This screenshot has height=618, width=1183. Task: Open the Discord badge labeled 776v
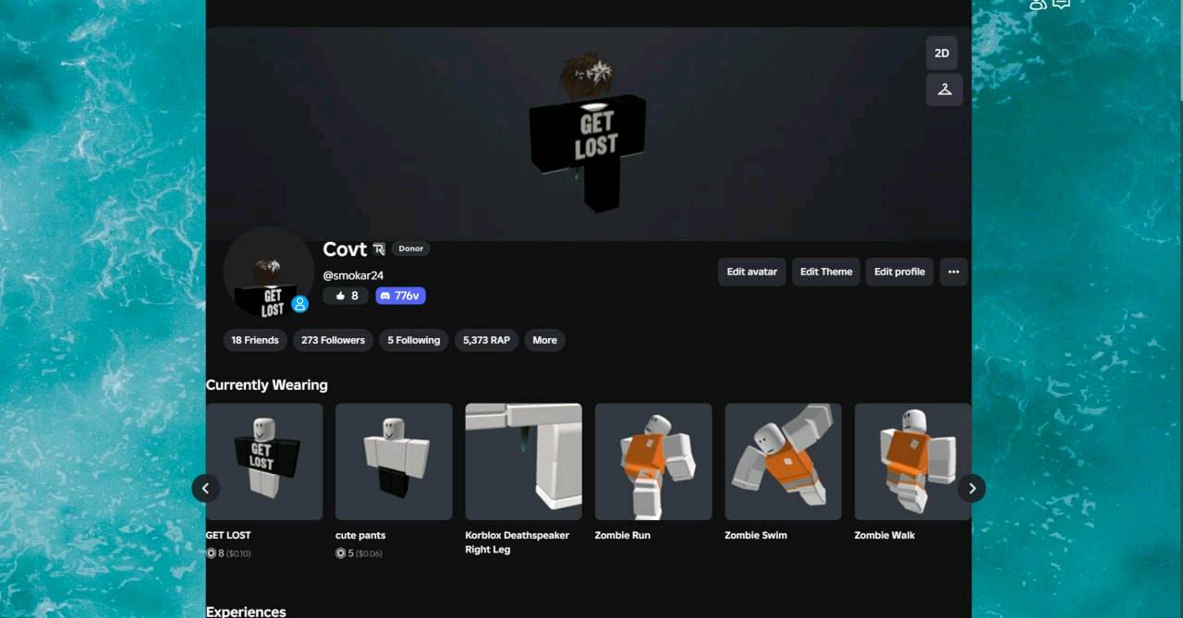(400, 296)
